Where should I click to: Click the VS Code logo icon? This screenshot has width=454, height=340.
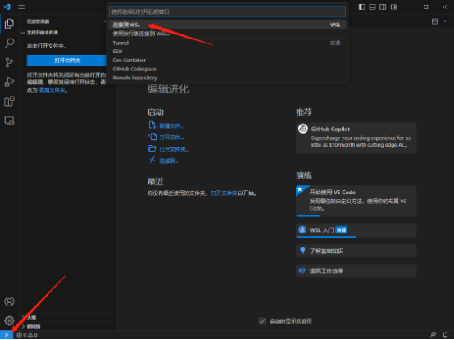point(7,7)
